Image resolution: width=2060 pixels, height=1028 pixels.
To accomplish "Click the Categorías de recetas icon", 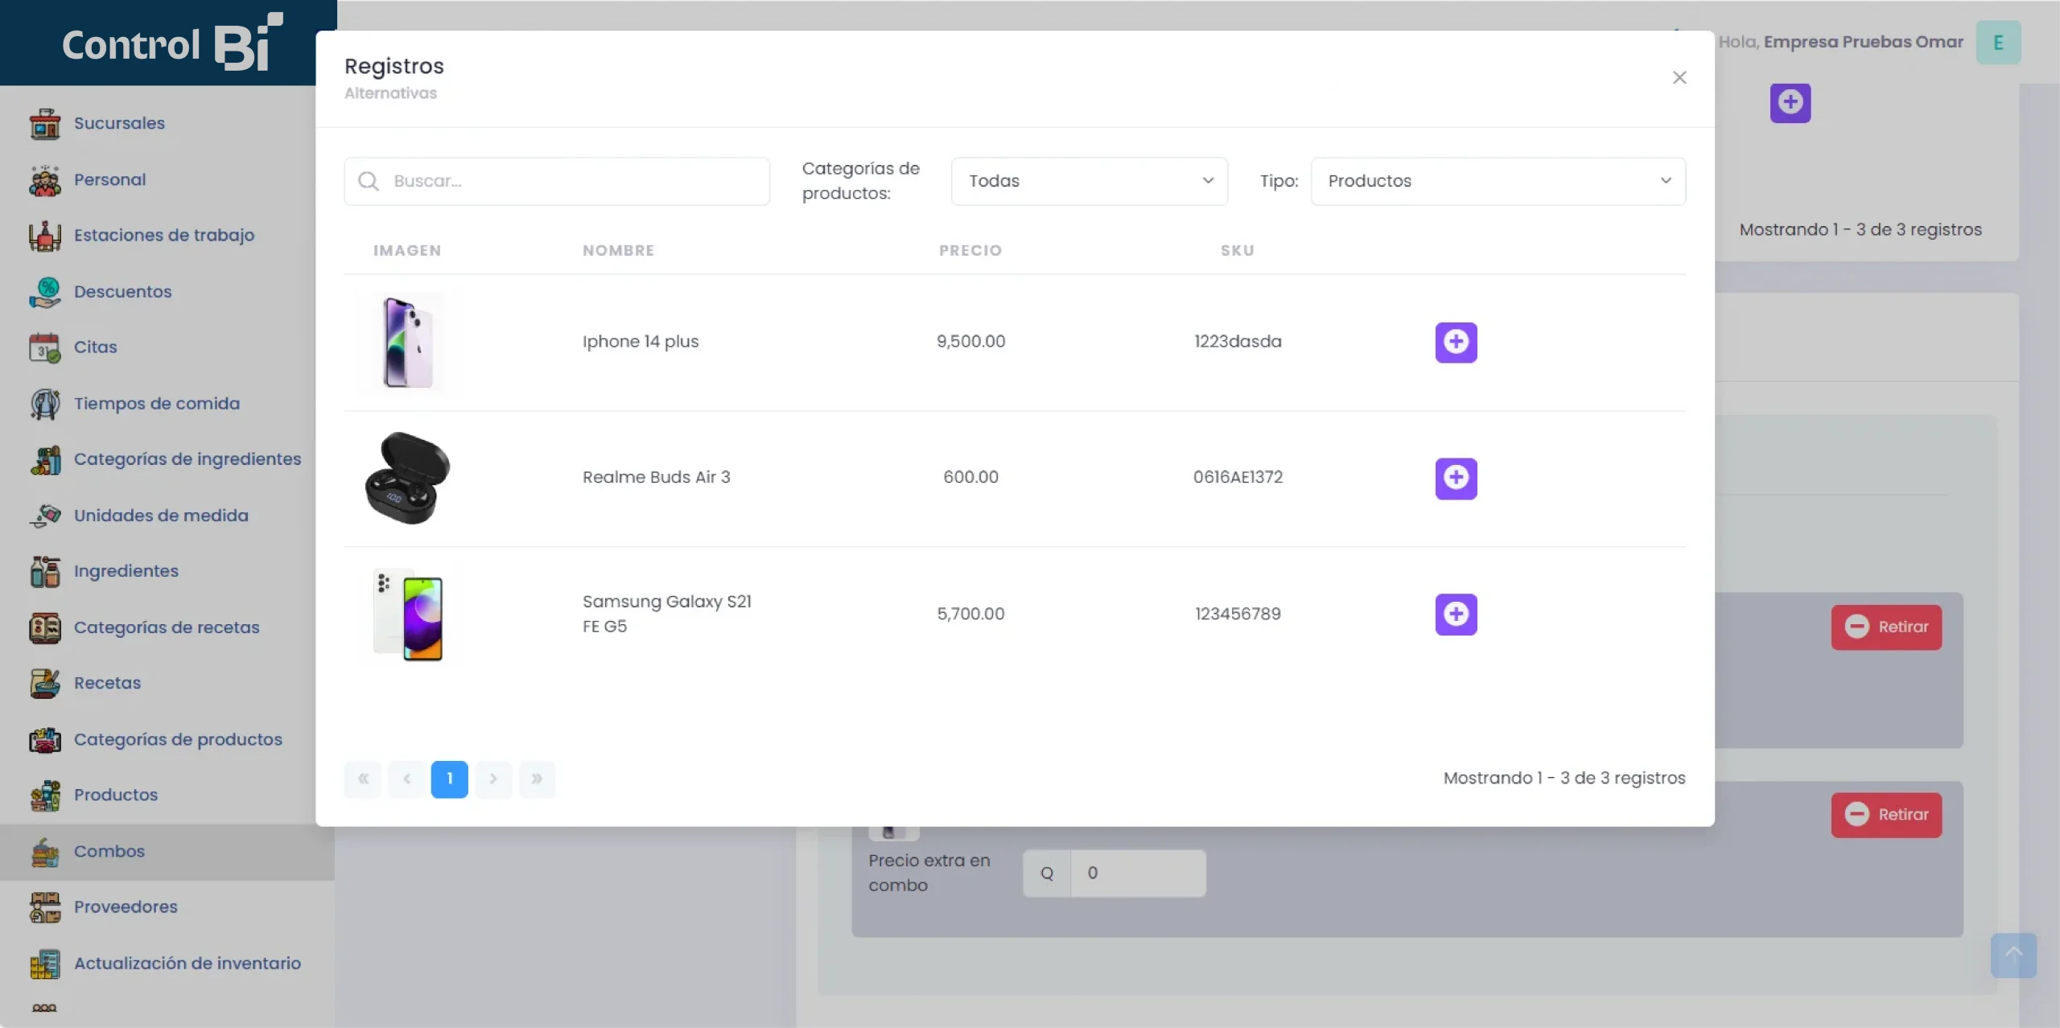I will point(45,627).
